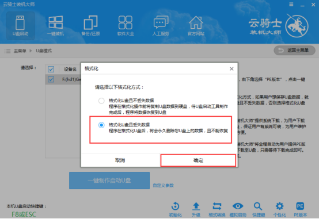
Task: Open the 自定义参数 link
Action: [x=163, y=185]
